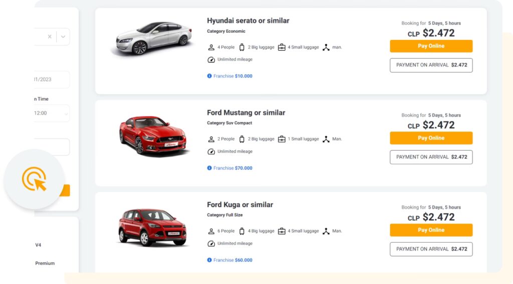The width and height of the screenshot is (513, 284).
Task: Click the red Ford Kuga car thumbnail
Action: tap(152, 227)
